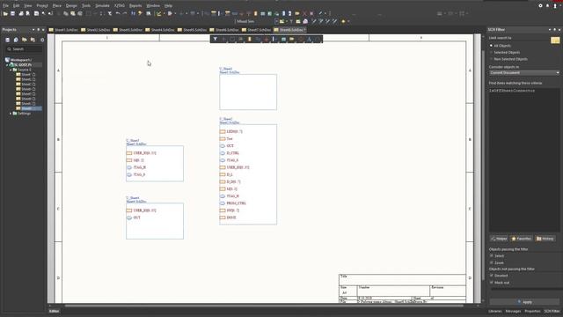Screen dimensions: 563x317
Task: Select the Selected Objects radio button
Action: coord(491,53)
